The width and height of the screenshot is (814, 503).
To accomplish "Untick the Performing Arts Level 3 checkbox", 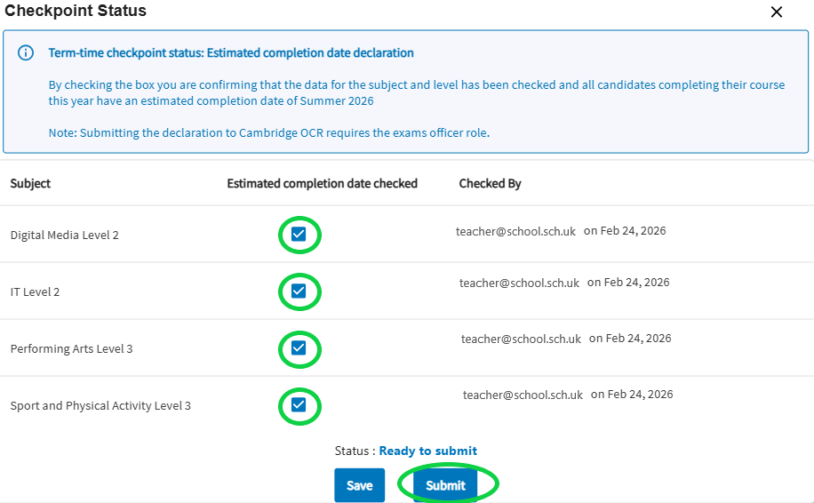I will pyautogui.click(x=299, y=348).
